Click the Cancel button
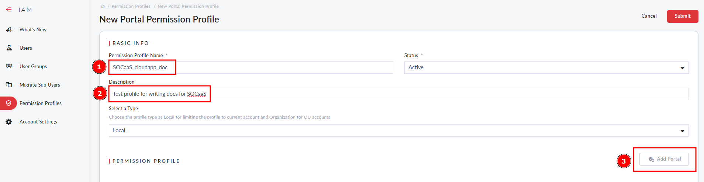Viewport: 704px width, 182px height. 649,16
